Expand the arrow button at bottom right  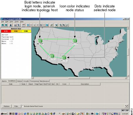tap(127, 106)
